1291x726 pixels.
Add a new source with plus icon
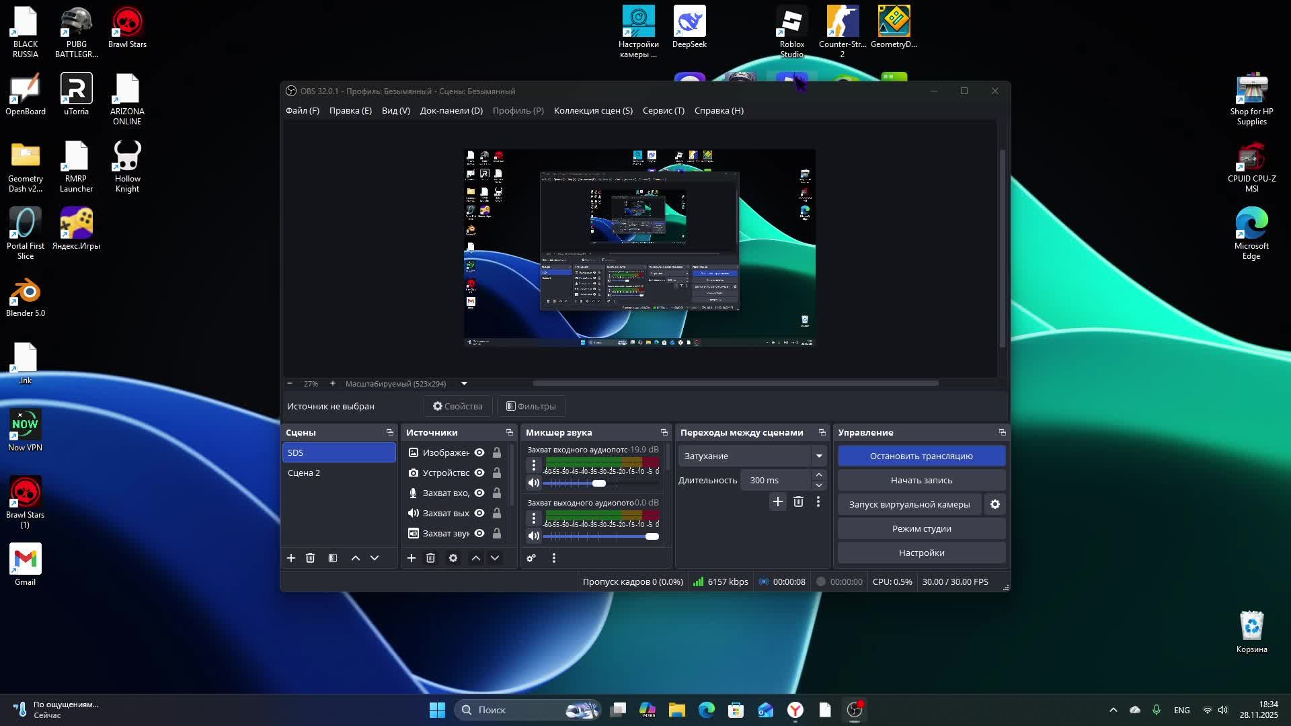pyautogui.click(x=412, y=558)
